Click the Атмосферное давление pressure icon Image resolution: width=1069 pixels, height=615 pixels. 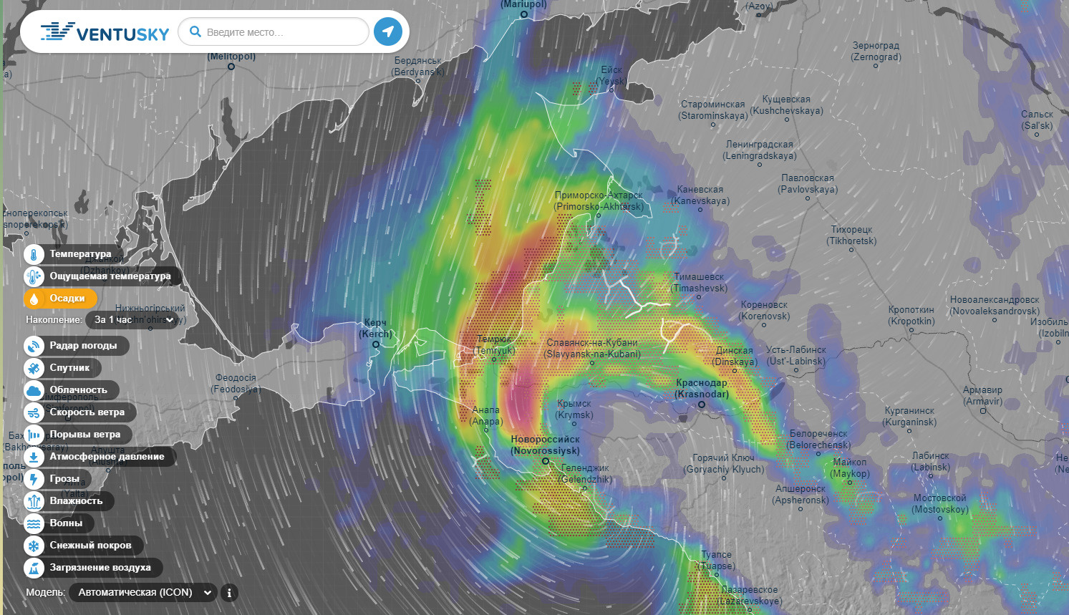point(34,457)
